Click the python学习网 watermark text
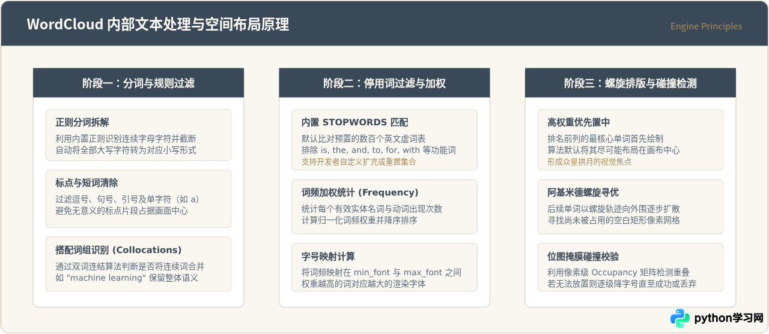Viewport: 769px width, 334px height. pos(729,318)
